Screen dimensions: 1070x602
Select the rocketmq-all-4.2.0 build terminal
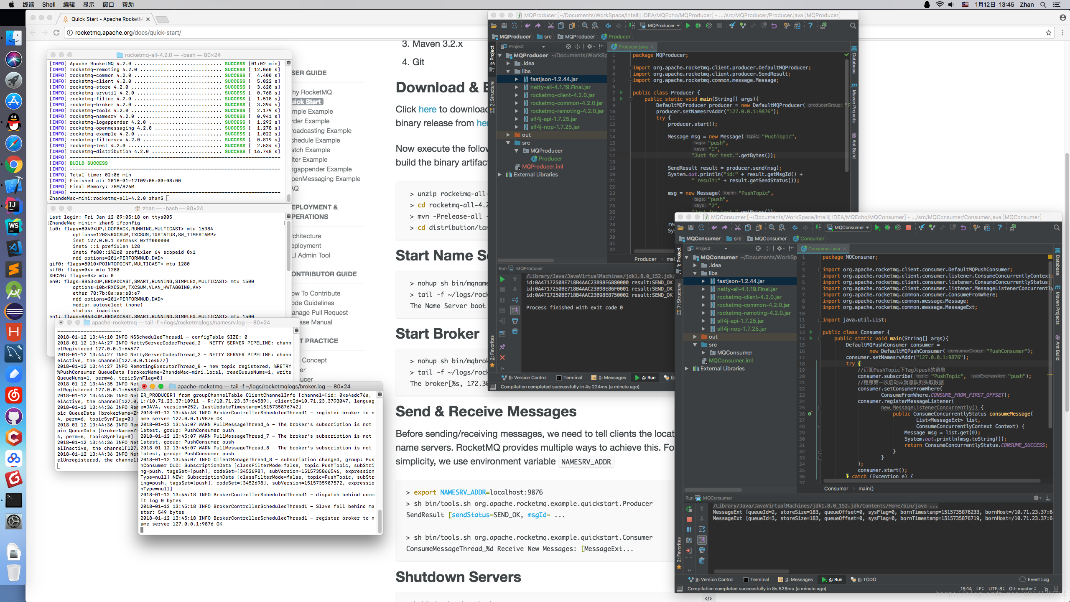(169, 54)
